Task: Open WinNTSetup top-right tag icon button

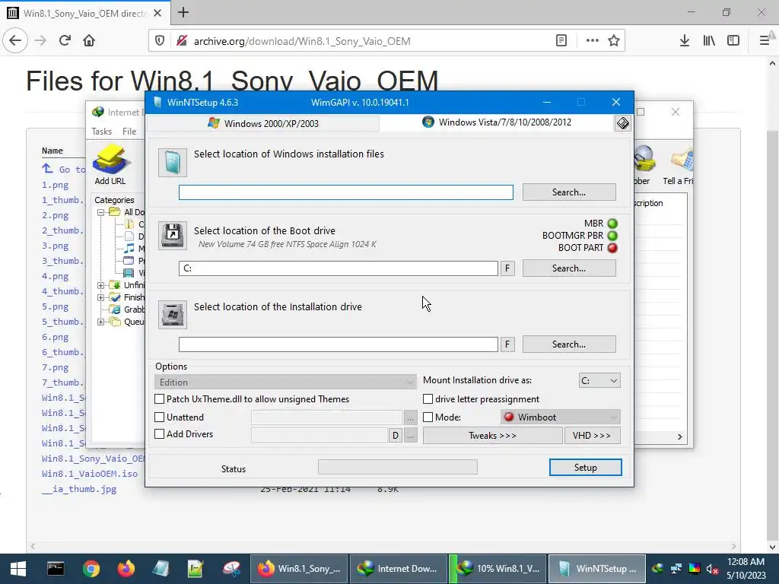Action: [x=623, y=122]
